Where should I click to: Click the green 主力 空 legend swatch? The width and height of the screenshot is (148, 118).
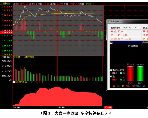(x=121, y=80)
